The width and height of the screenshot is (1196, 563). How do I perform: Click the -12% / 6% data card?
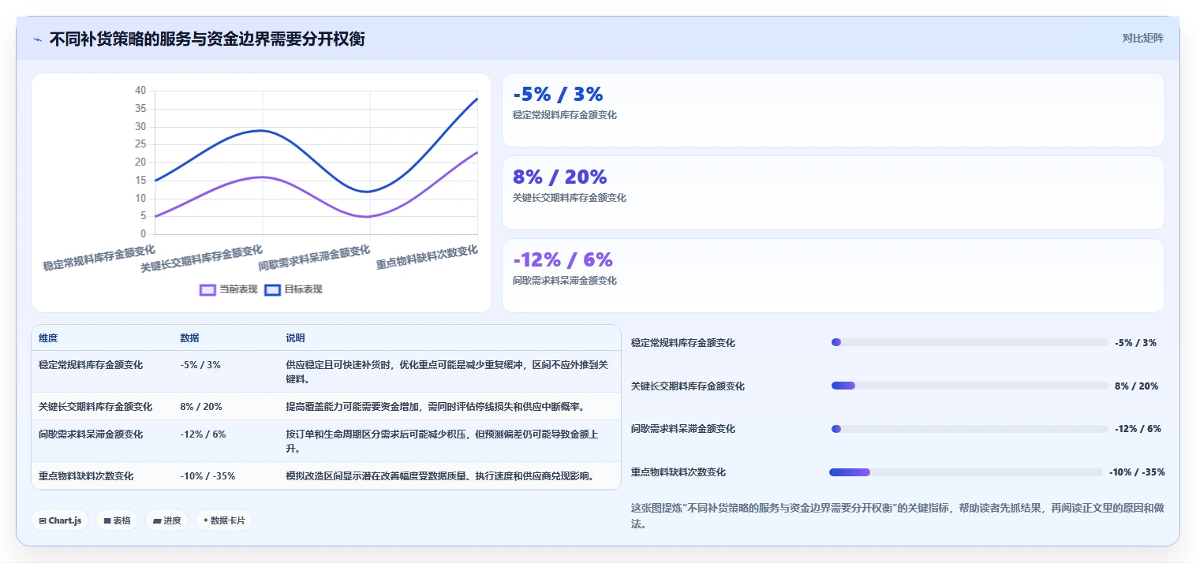[833, 276]
